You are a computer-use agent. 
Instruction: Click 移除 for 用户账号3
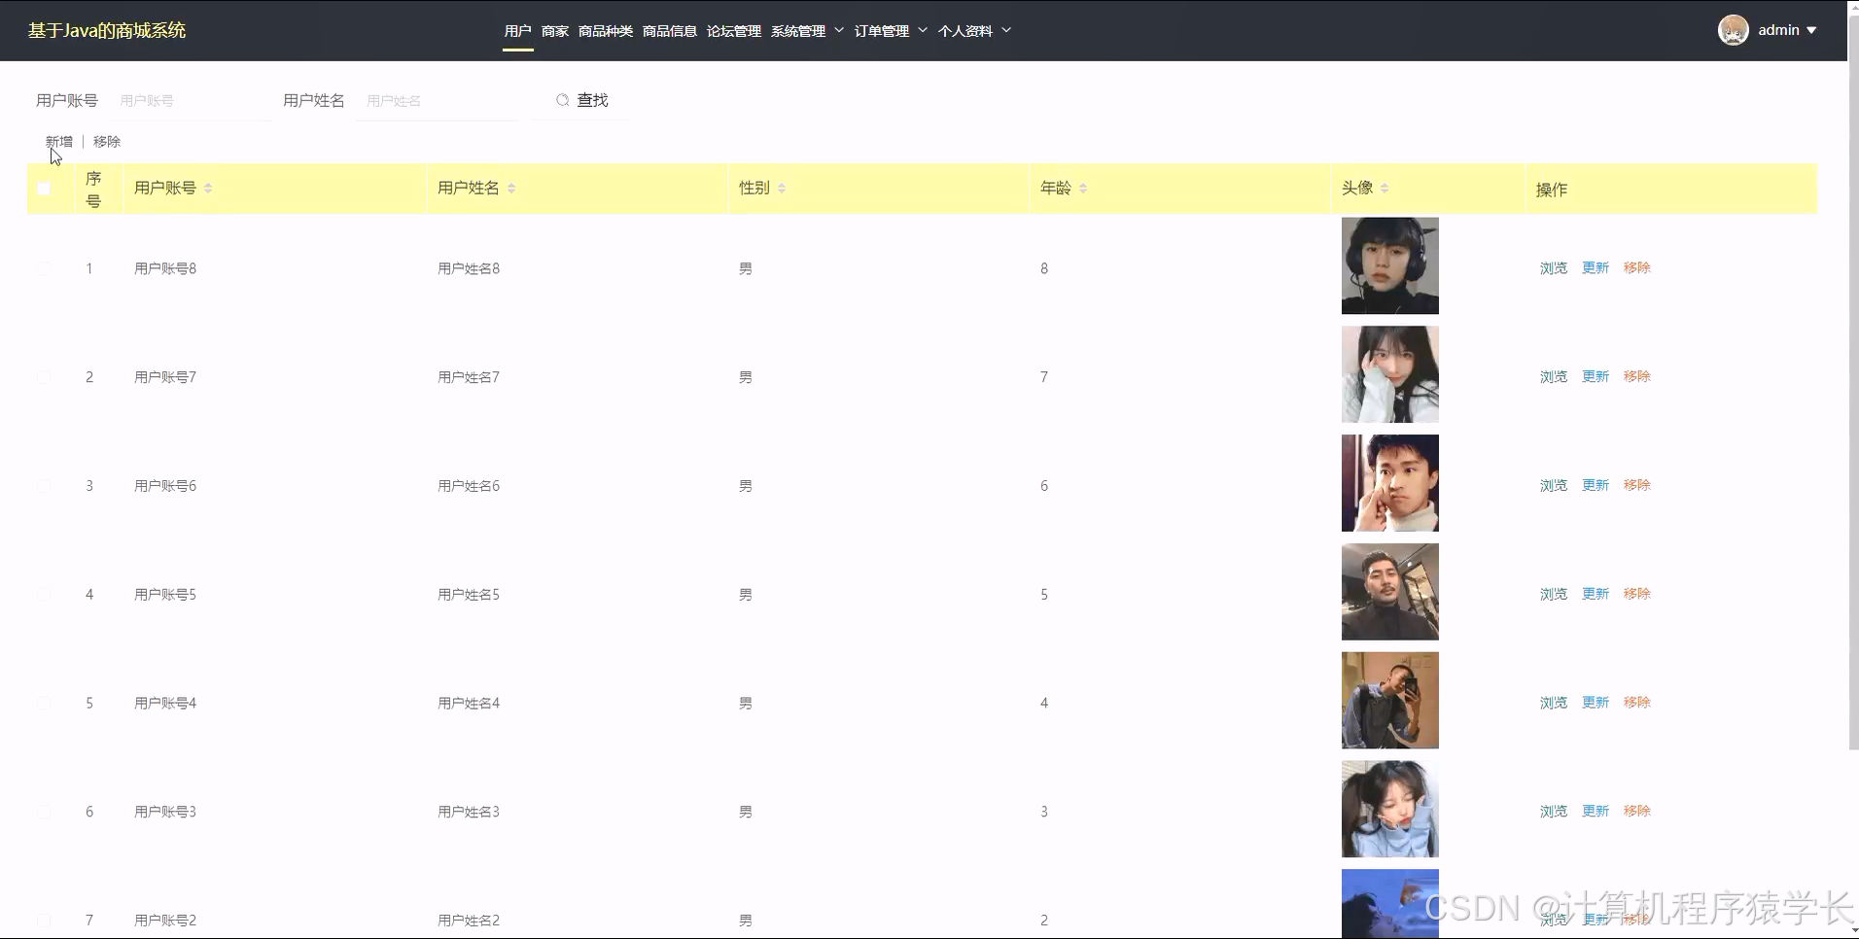point(1637,812)
